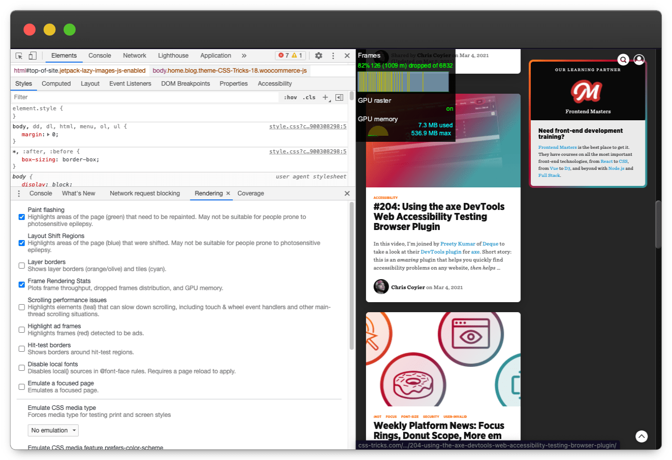Expand the margin property triangle
The width and height of the screenshot is (672, 460).
pyautogui.click(x=49, y=134)
